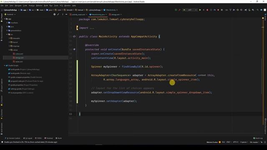Click the Make Project hammer icon
The width and height of the screenshot is (267, 150).
(x=179, y=10)
